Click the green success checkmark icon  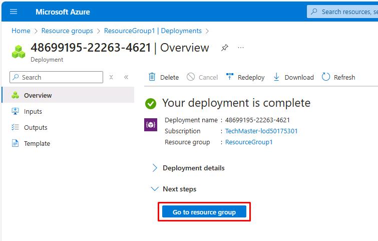[151, 104]
